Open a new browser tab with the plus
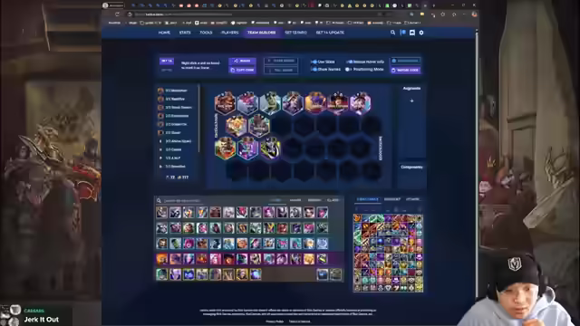Screen dimensions: 580x326 pos(434,5)
